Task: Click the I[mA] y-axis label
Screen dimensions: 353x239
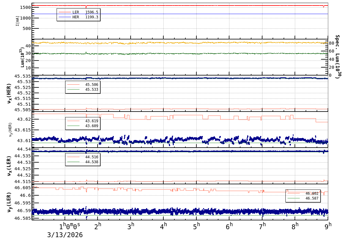Action: [x=17, y=21]
